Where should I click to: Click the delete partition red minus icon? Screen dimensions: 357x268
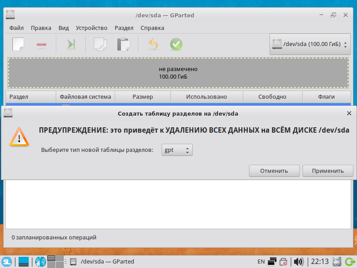42,44
